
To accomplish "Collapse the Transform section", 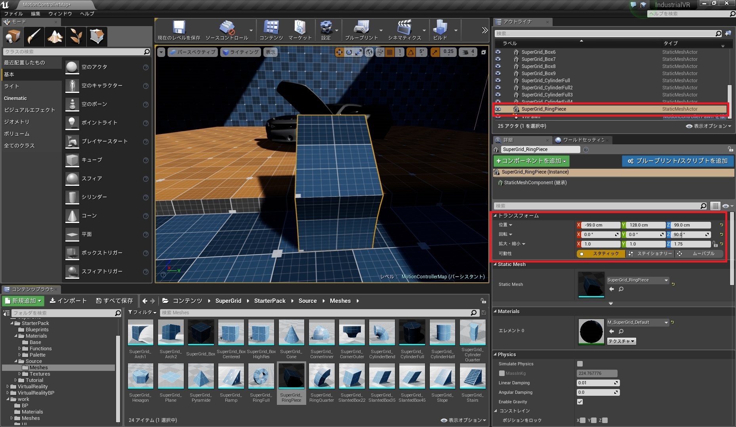I will [495, 216].
